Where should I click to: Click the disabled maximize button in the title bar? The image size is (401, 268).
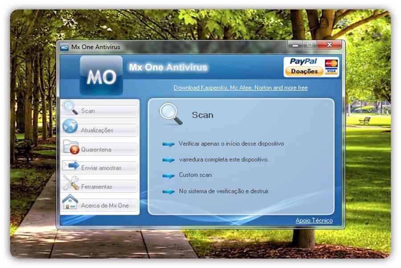pyautogui.click(x=310, y=45)
